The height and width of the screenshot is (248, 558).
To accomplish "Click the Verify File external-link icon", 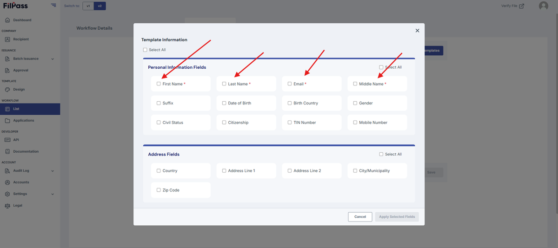I will click(521, 6).
